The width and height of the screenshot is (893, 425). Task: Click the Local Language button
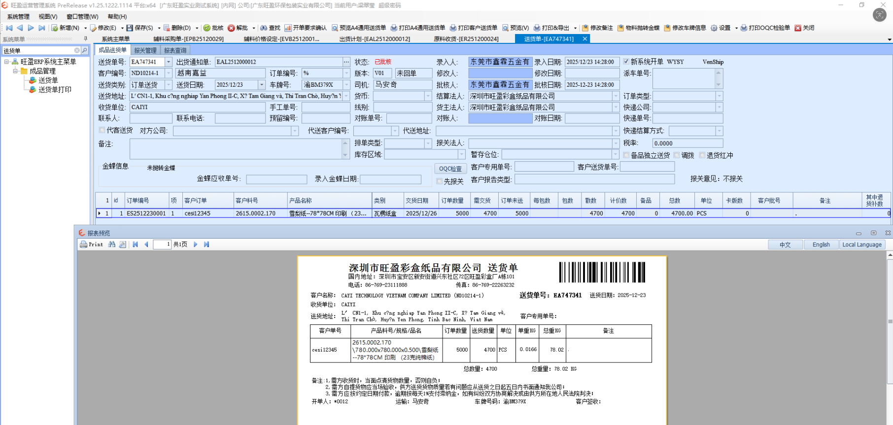(x=862, y=245)
